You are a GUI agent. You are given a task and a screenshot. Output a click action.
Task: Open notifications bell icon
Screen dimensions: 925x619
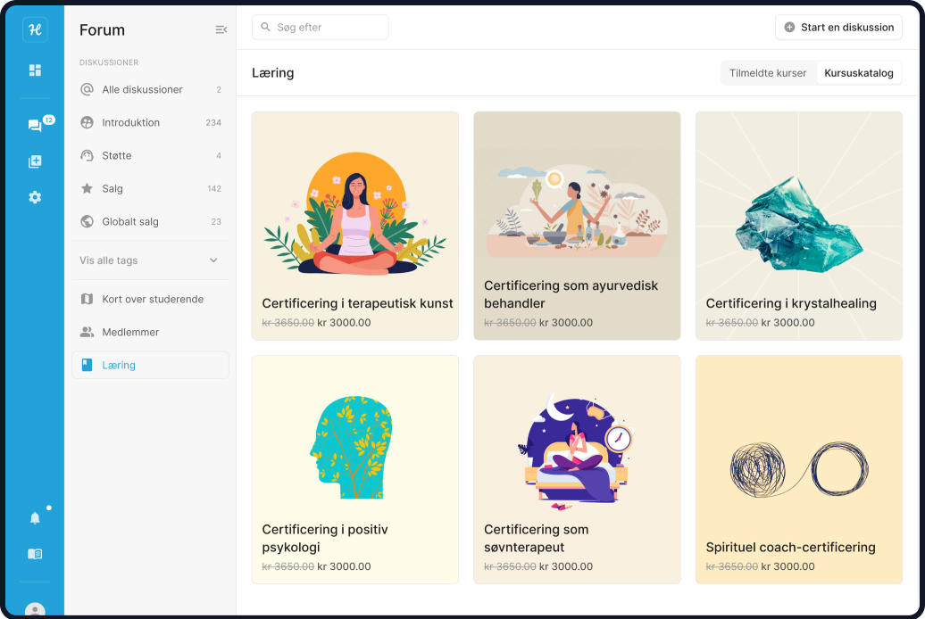pos(35,518)
